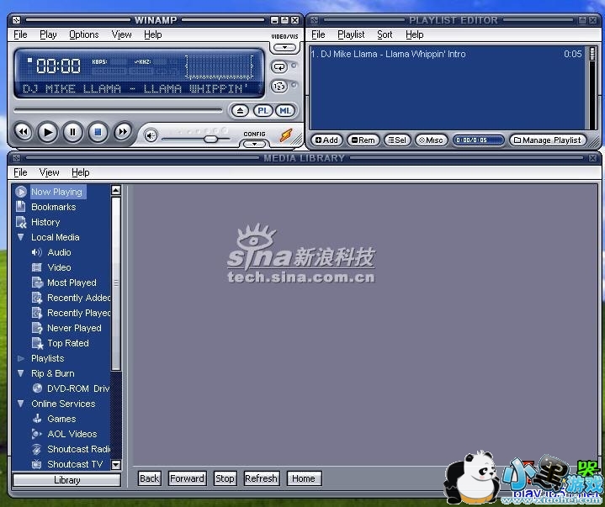
Task: Open Games under Online Services
Action: [61, 419]
